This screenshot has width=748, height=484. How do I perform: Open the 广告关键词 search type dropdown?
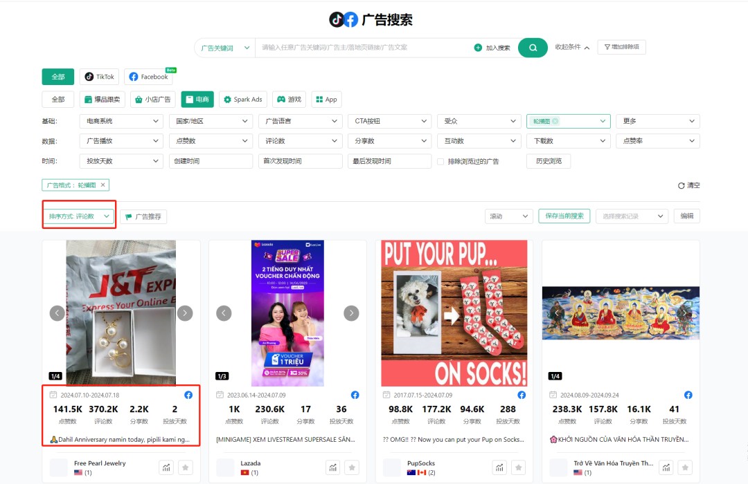(225, 48)
